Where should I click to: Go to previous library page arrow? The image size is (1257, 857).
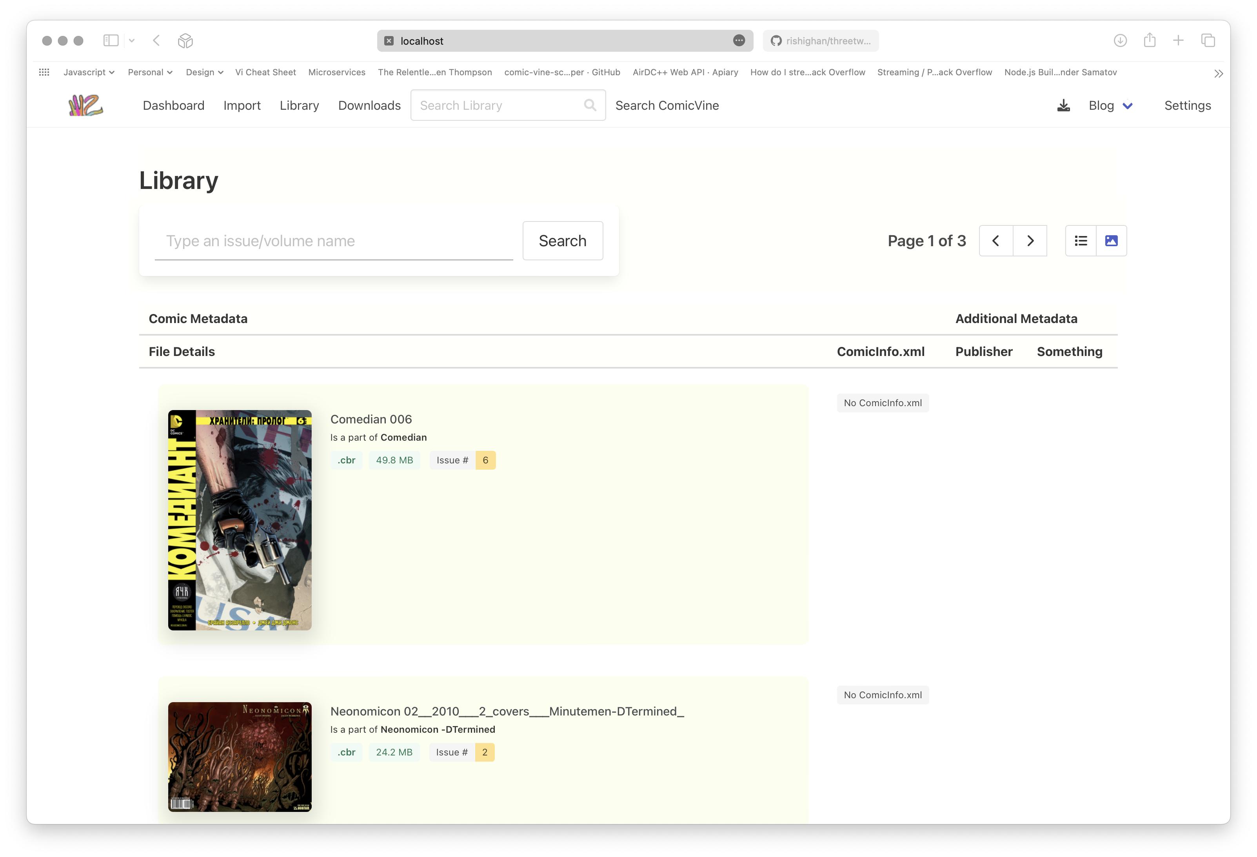pos(995,241)
